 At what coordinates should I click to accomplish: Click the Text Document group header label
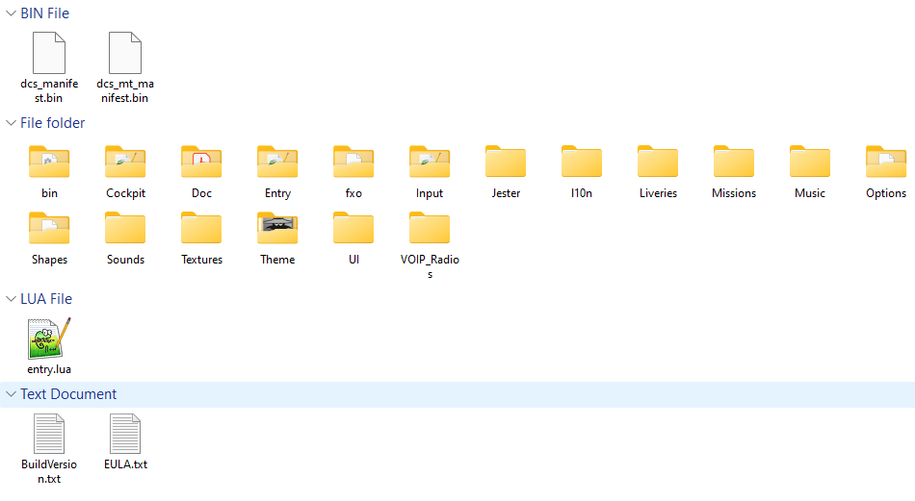coord(68,394)
